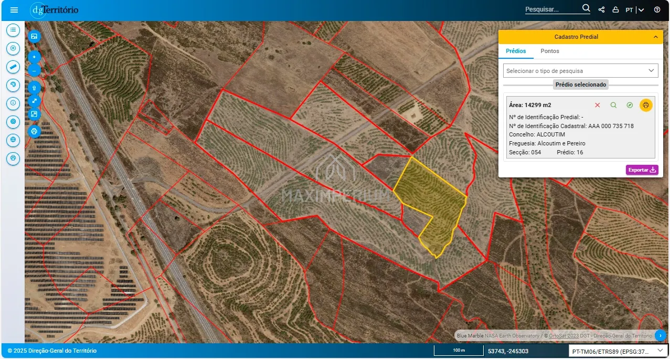
Task: Click the basemap image button on the map
Action: pos(34,36)
